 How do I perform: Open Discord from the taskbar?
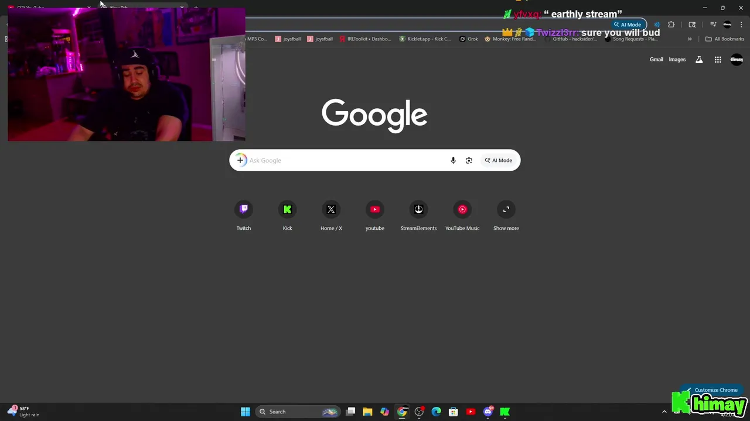click(487, 412)
